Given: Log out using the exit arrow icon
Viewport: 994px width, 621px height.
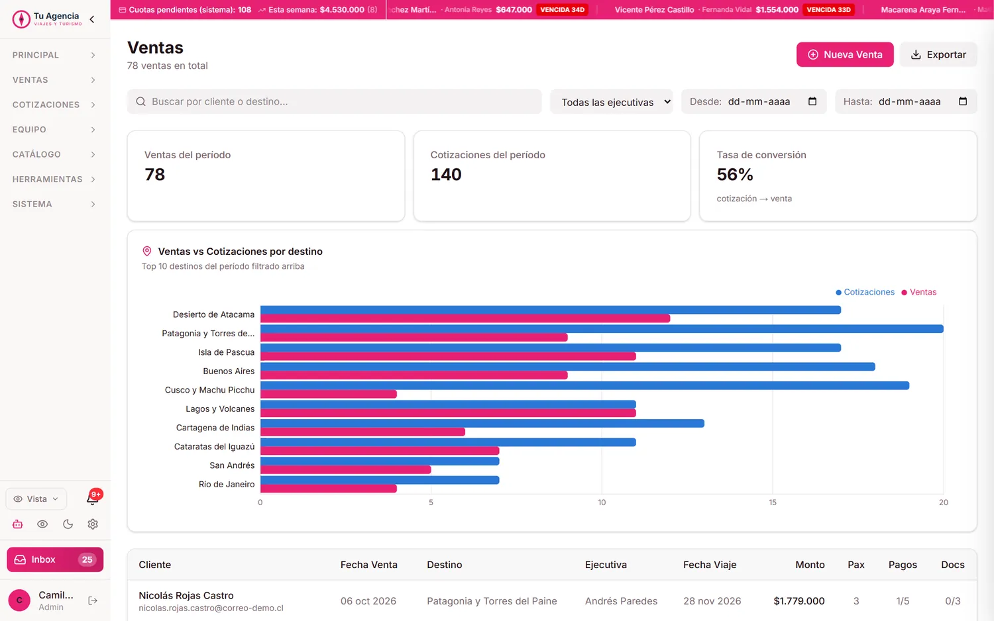Looking at the screenshot, I should pos(93,600).
